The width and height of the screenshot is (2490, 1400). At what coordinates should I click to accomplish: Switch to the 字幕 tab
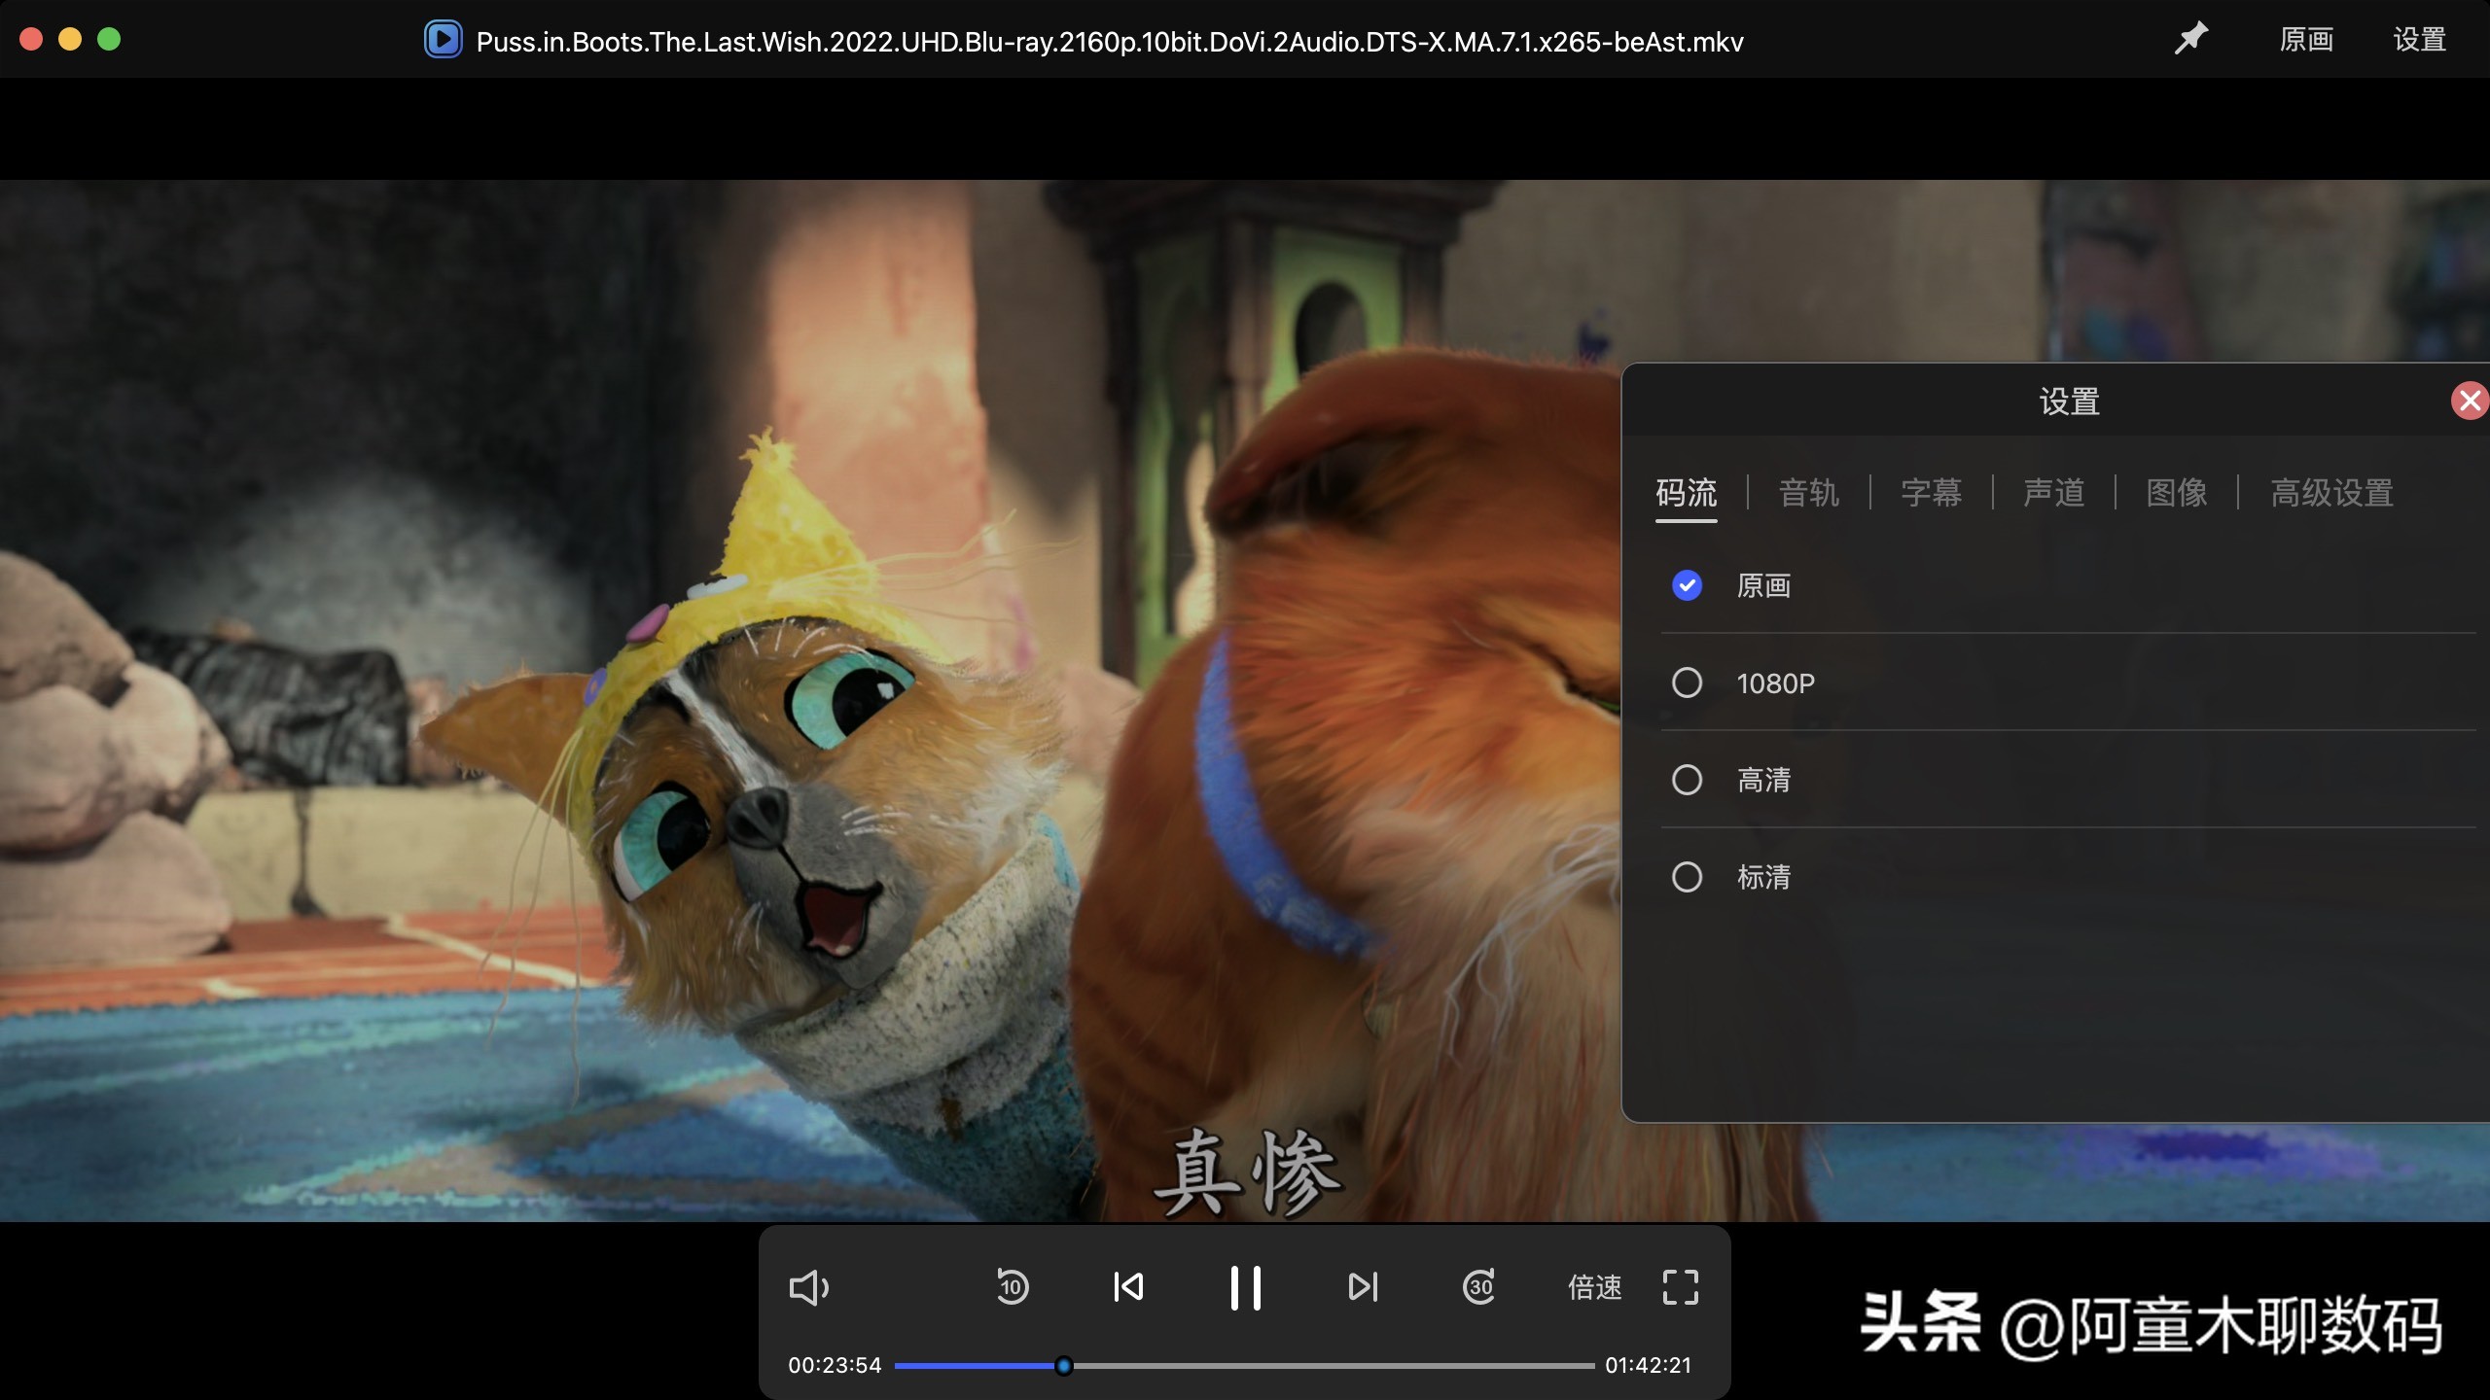coord(1931,493)
